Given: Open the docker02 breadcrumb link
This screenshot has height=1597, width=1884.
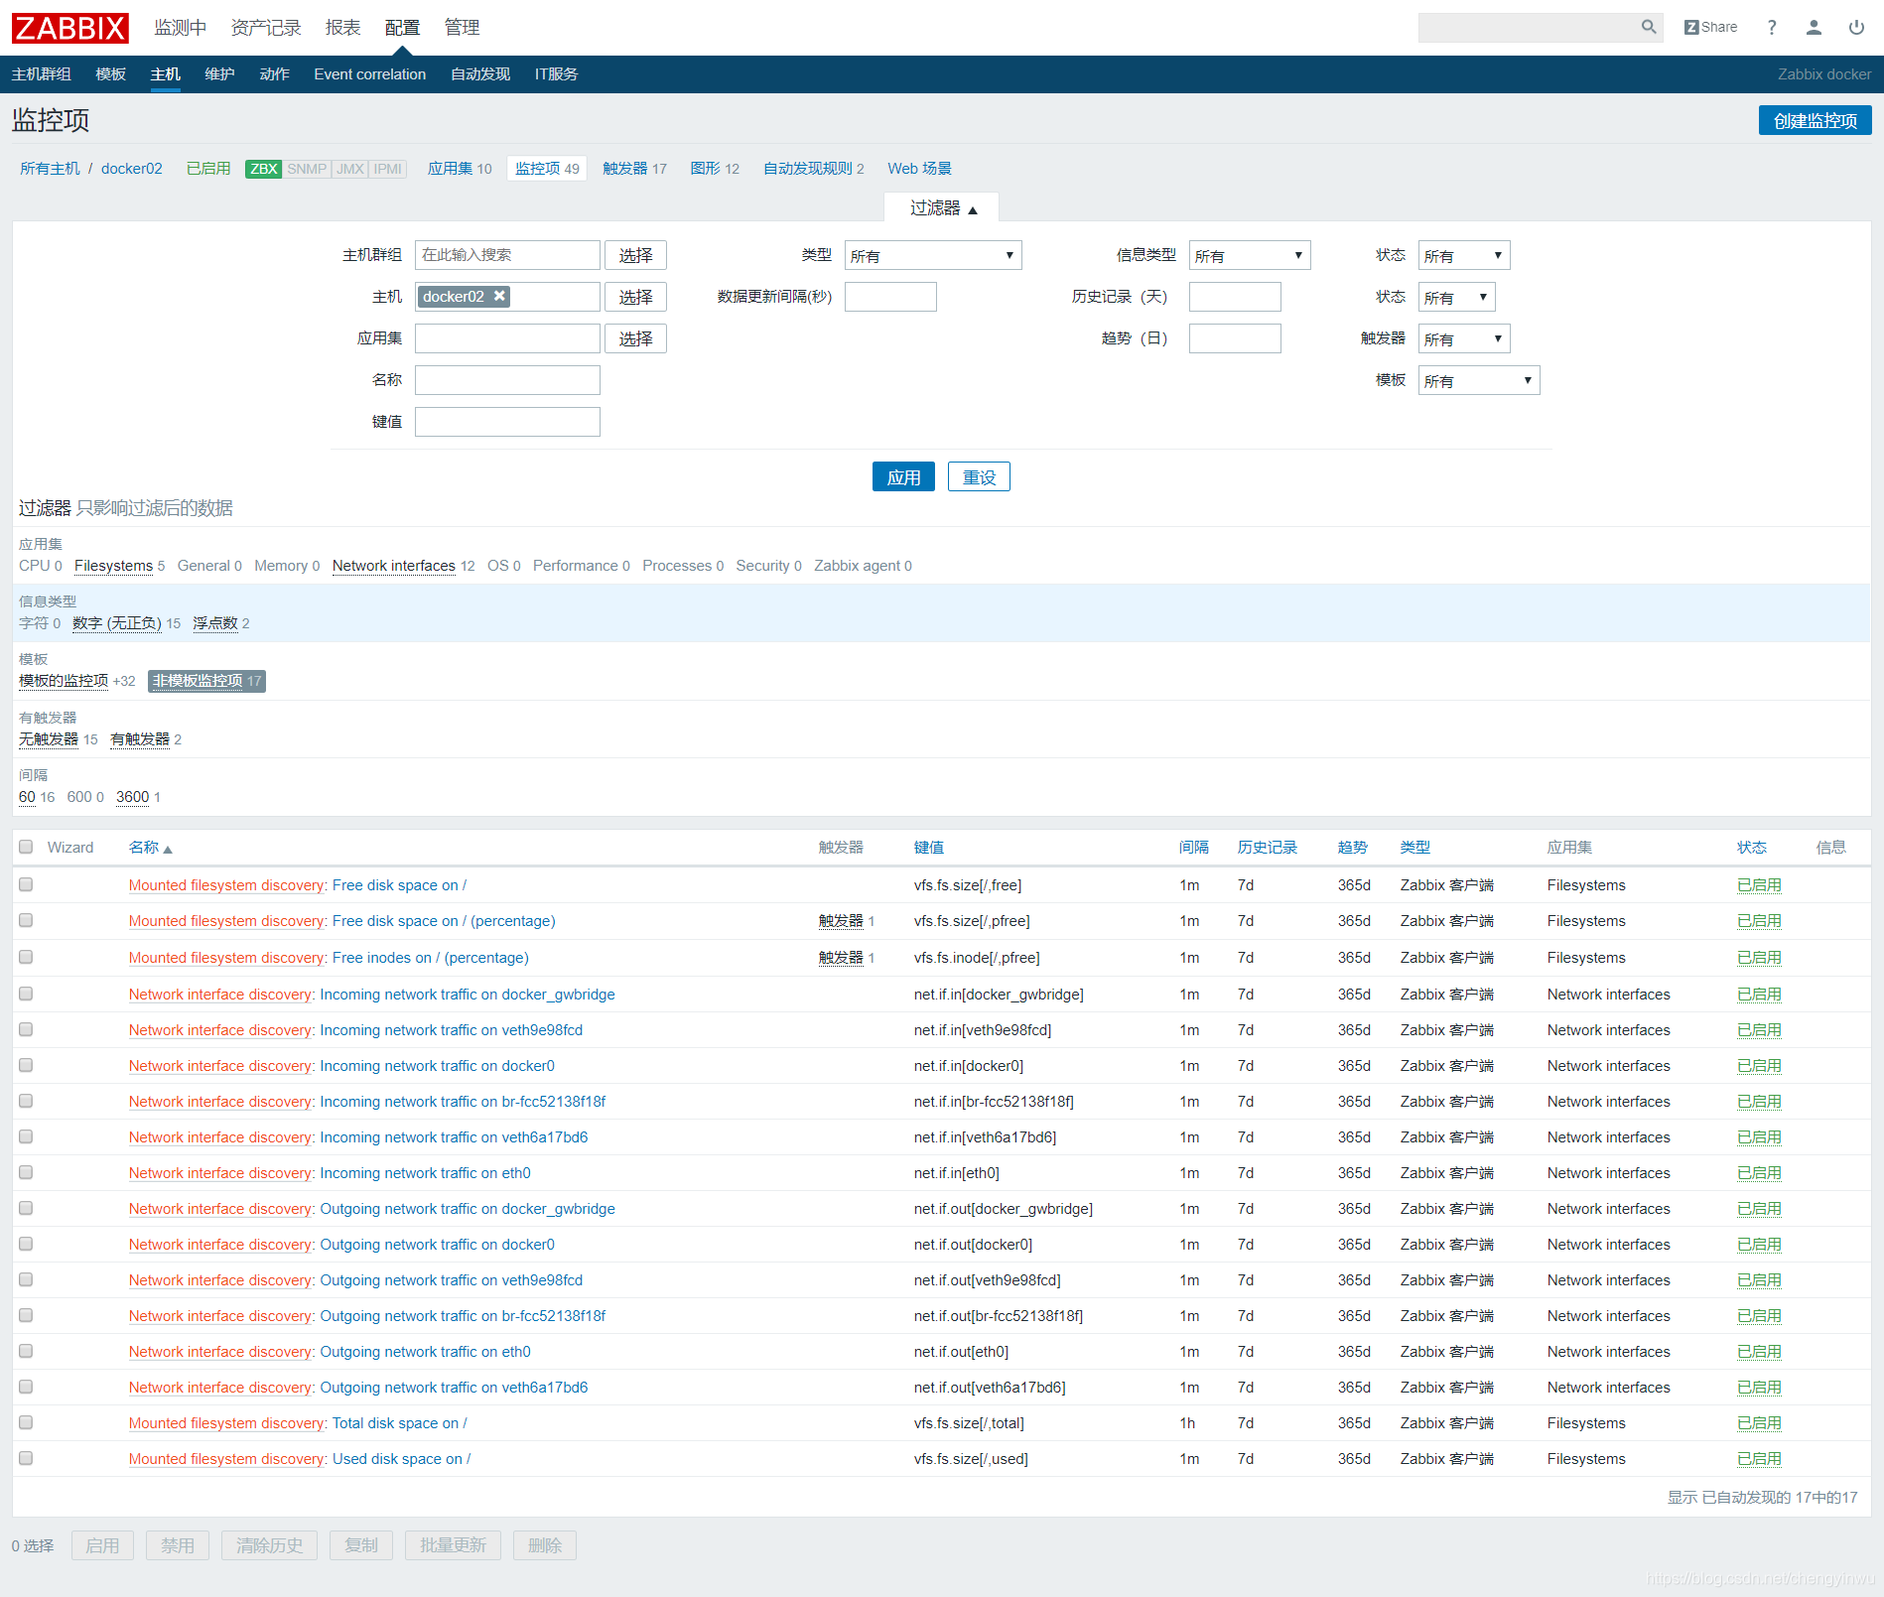Looking at the screenshot, I should [x=131, y=169].
